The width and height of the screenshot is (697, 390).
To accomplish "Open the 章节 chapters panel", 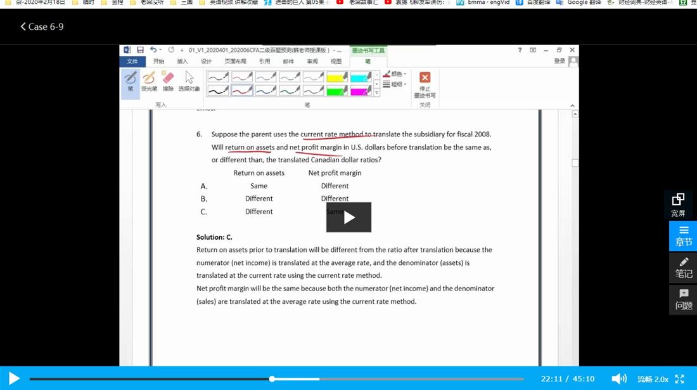I will pos(683,236).
